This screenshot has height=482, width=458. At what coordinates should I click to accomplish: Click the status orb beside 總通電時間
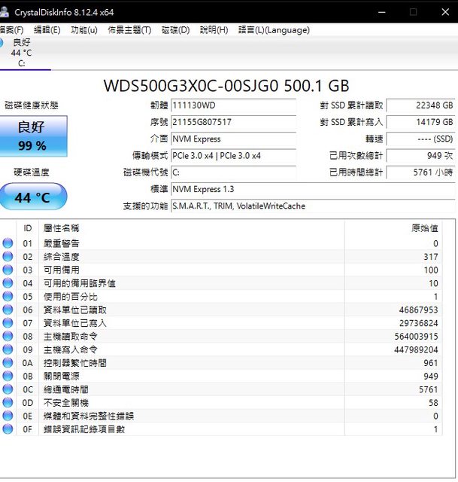(8, 389)
